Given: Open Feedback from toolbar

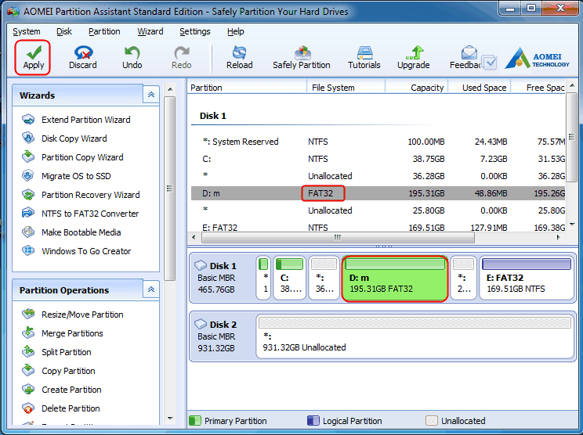Looking at the screenshot, I should click(465, 58).
